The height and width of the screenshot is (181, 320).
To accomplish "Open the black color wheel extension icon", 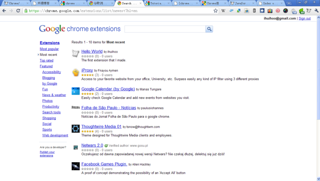I will 286,11.
